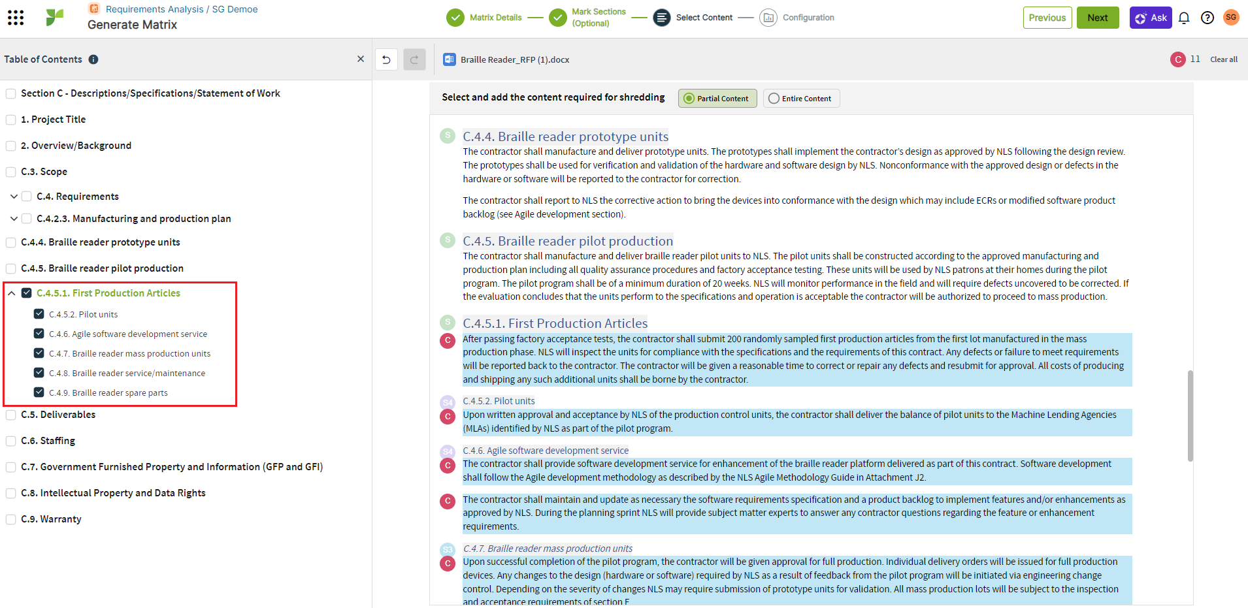This screenshot has width=1248, height=608.
Task: Click the Select Content step icon
Action: [x=662, y=18]
